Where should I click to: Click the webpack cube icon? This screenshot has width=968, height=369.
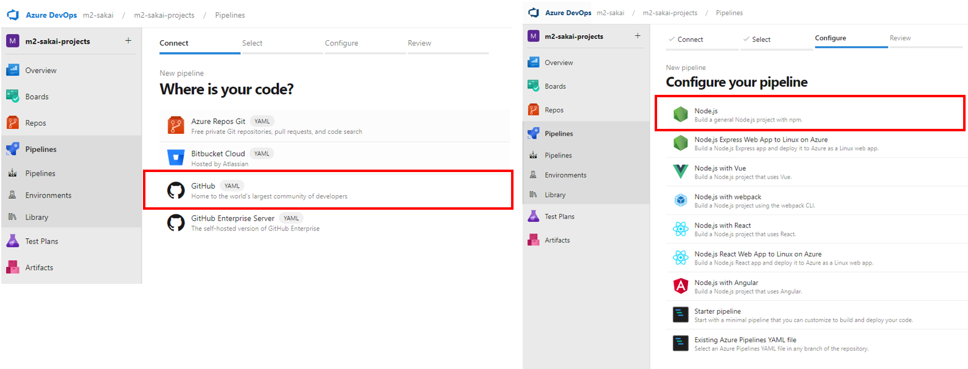680,200
